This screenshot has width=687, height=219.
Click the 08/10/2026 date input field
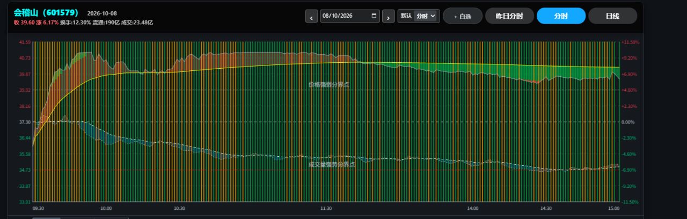pyautogui.click(x=350, y=16)
